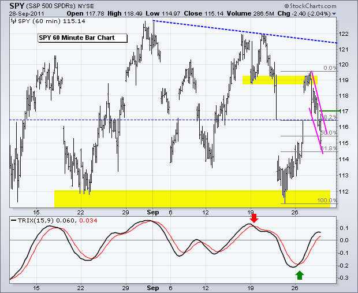This screenshot has height=293, width=358.
Task: Click the 61.8% Fibonacci level label
Action: coord(329,149)
